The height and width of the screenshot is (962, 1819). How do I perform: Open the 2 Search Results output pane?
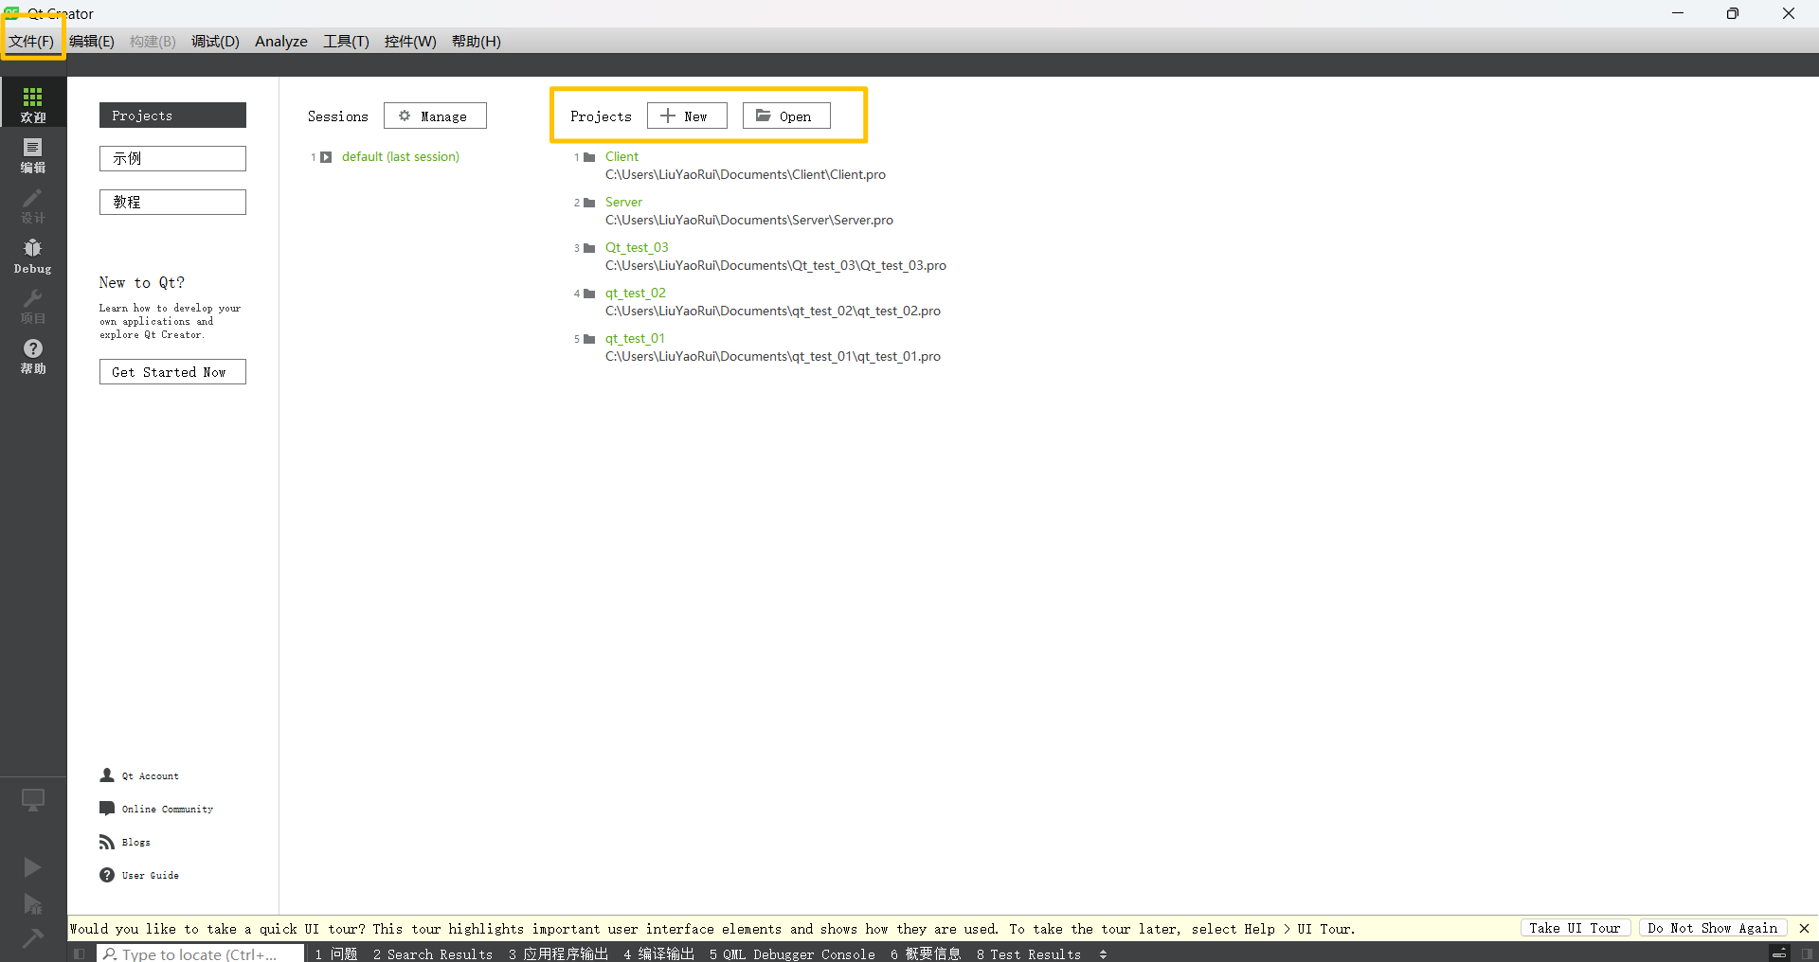pos(433,953)
